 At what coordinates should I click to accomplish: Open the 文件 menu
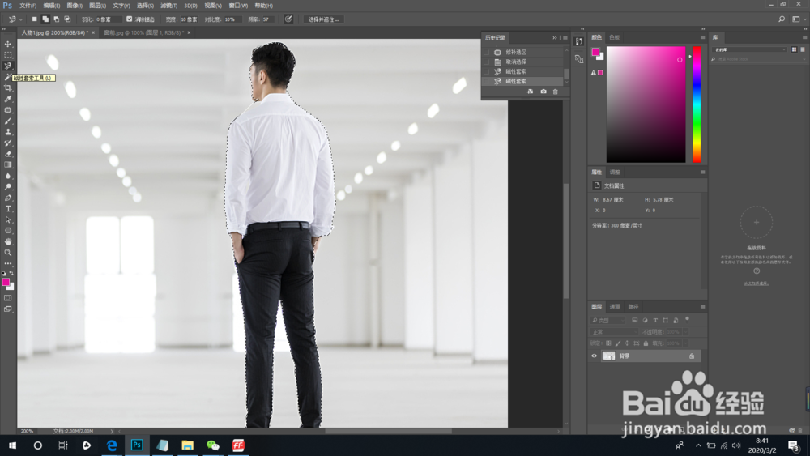tap(28, 6)
